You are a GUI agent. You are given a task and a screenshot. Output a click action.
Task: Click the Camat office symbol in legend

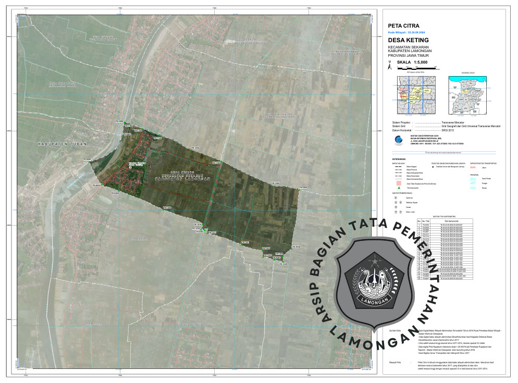coord(396,206)
